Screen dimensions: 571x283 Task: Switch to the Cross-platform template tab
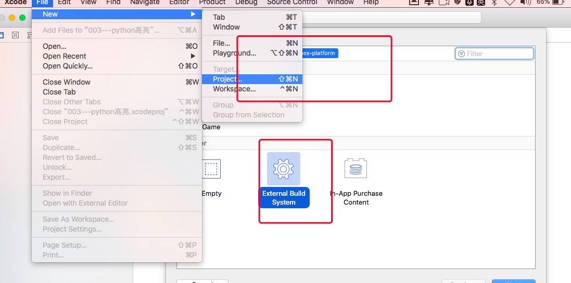click(320, 53)
